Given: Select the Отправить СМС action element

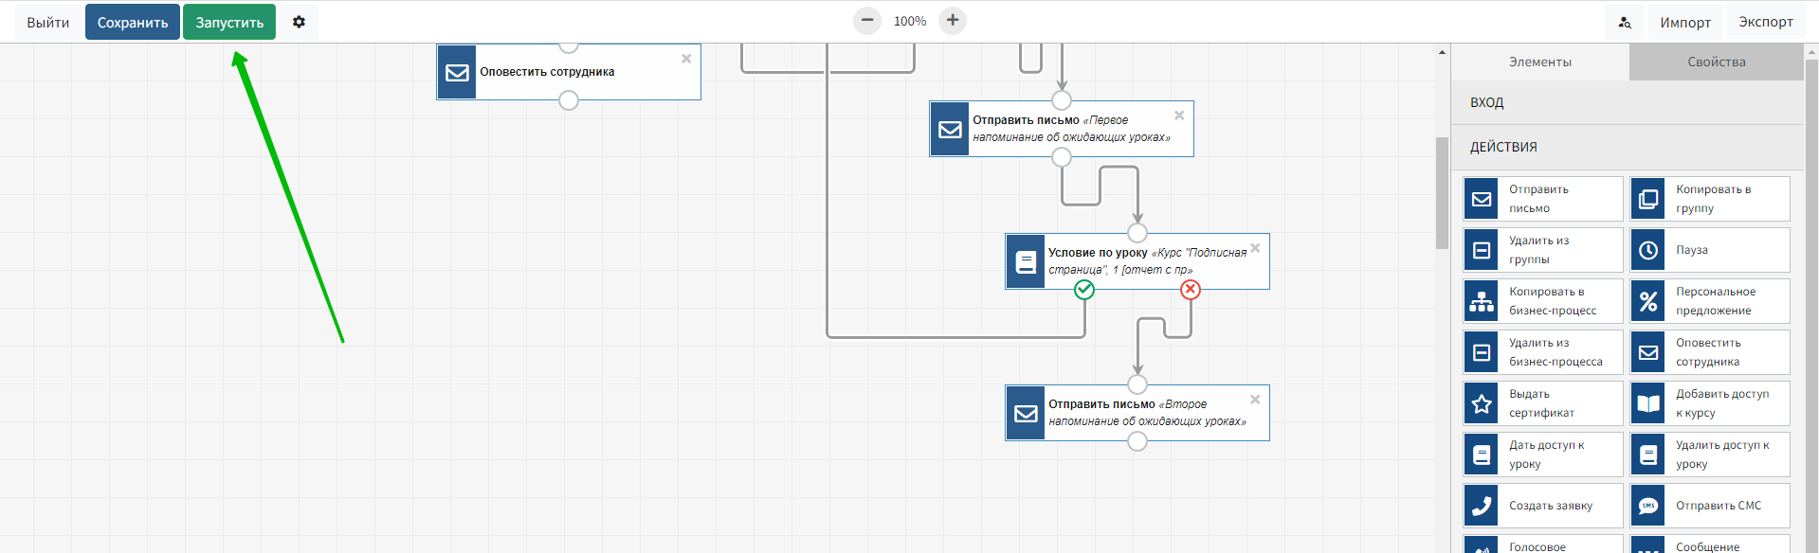Looking at the screenshot, I should [1710, 506].
